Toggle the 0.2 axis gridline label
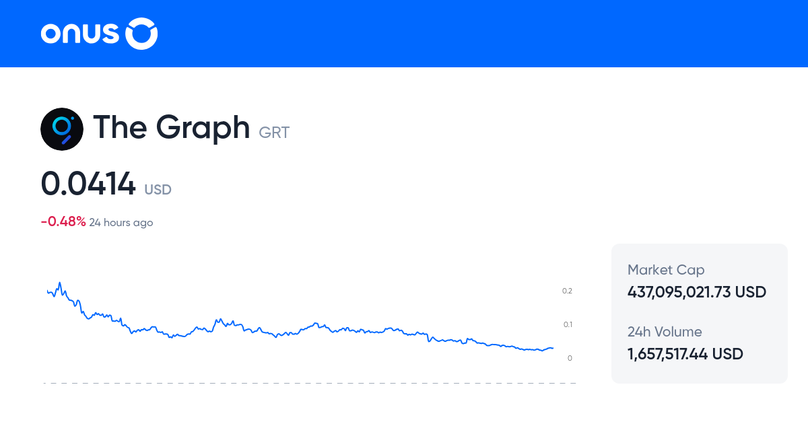Screen dimensions: 808x424 tap(567, 291)
